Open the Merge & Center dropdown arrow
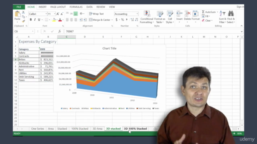257x144 pixels. click(x=112, y=20)
